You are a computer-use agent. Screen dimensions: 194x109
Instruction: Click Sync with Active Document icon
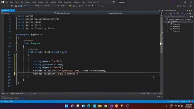[182, 14]
